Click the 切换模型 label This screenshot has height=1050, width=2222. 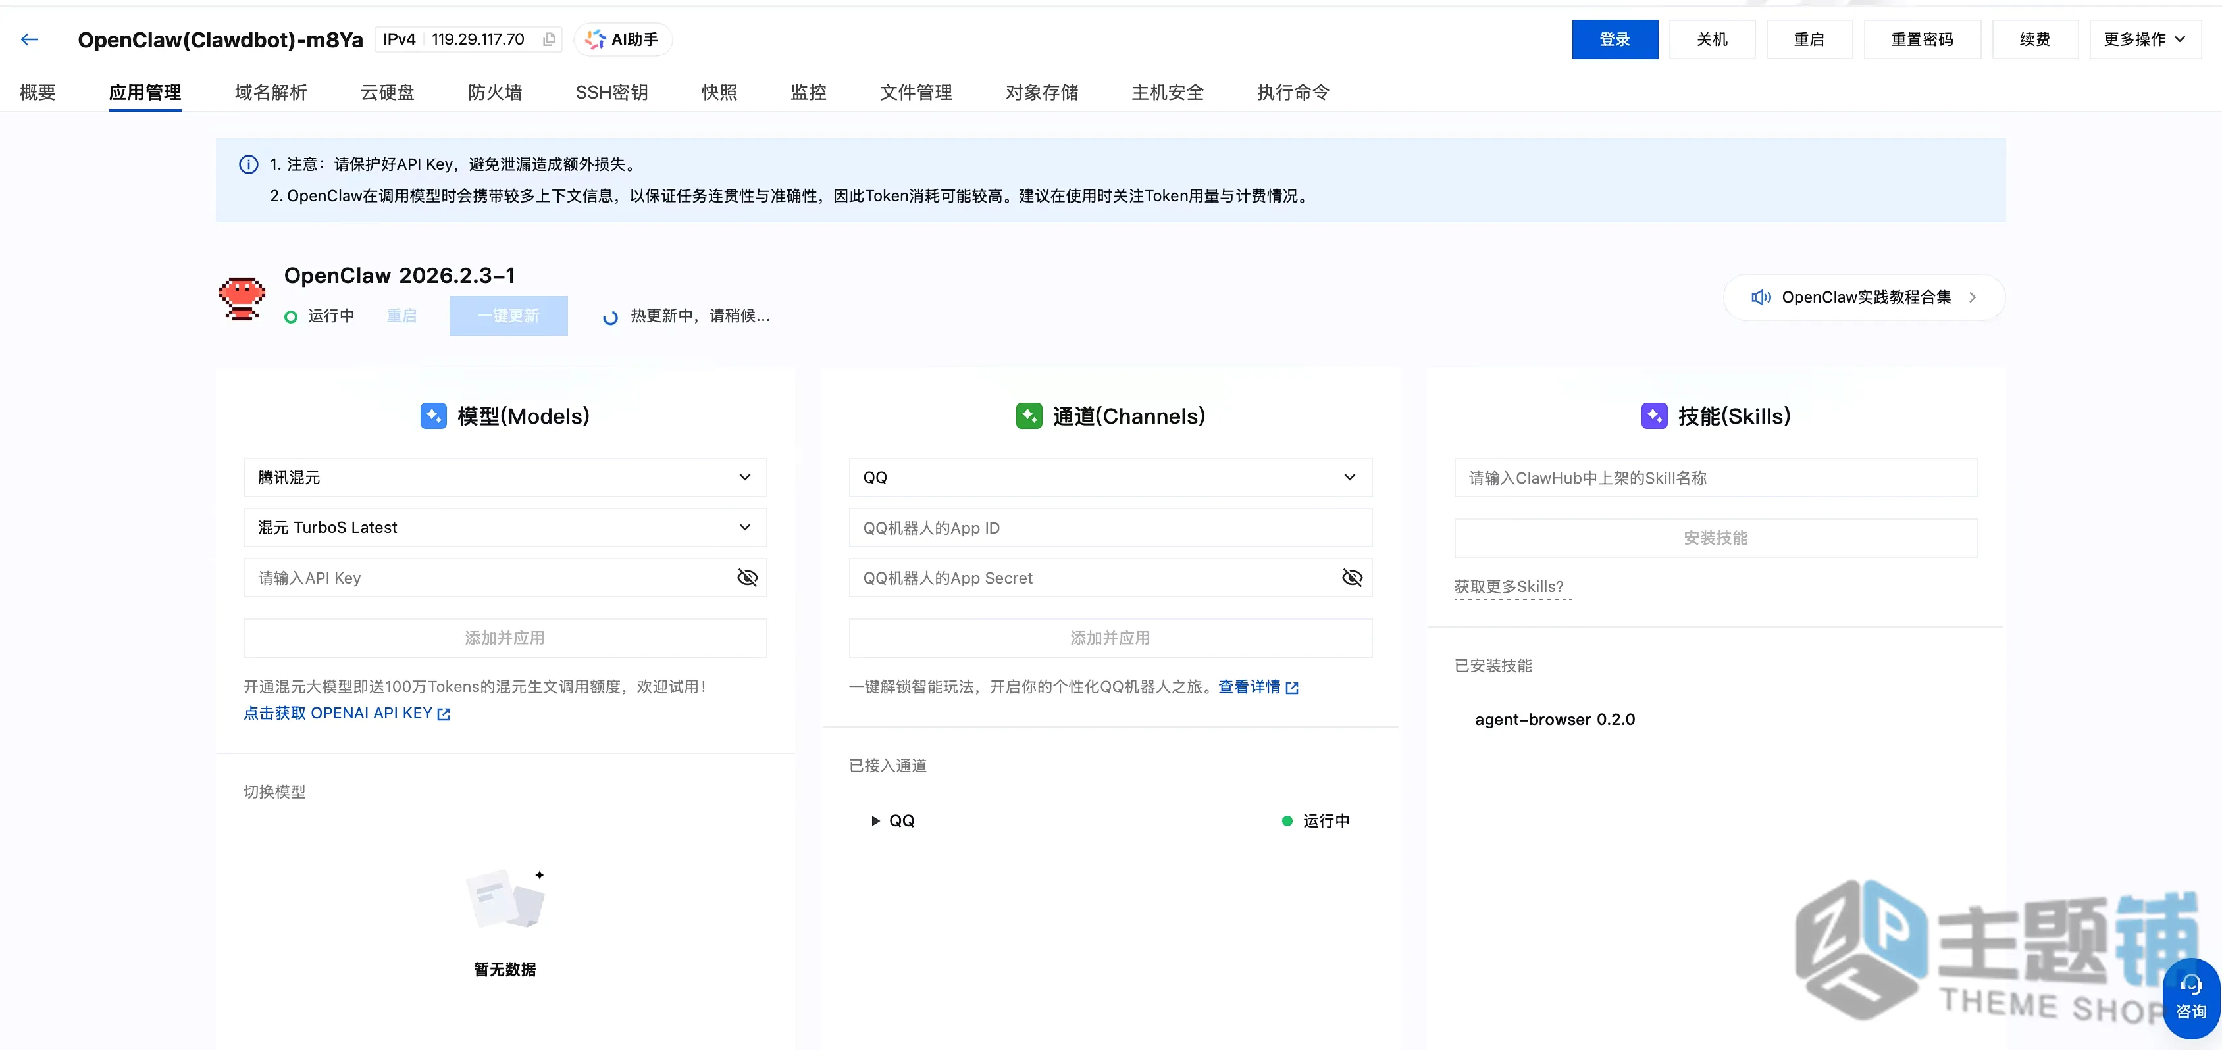click(274, 792)
